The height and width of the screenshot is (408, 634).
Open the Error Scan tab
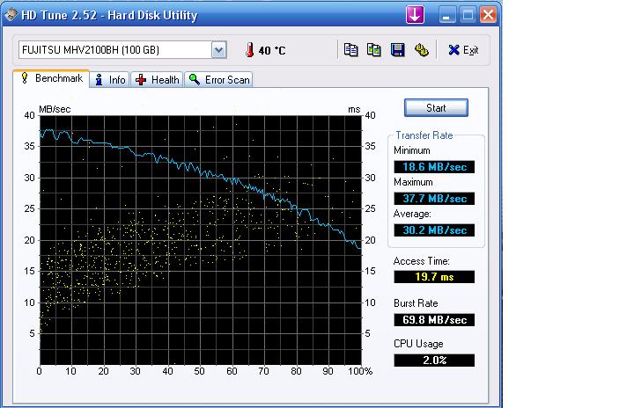(219, 80)
